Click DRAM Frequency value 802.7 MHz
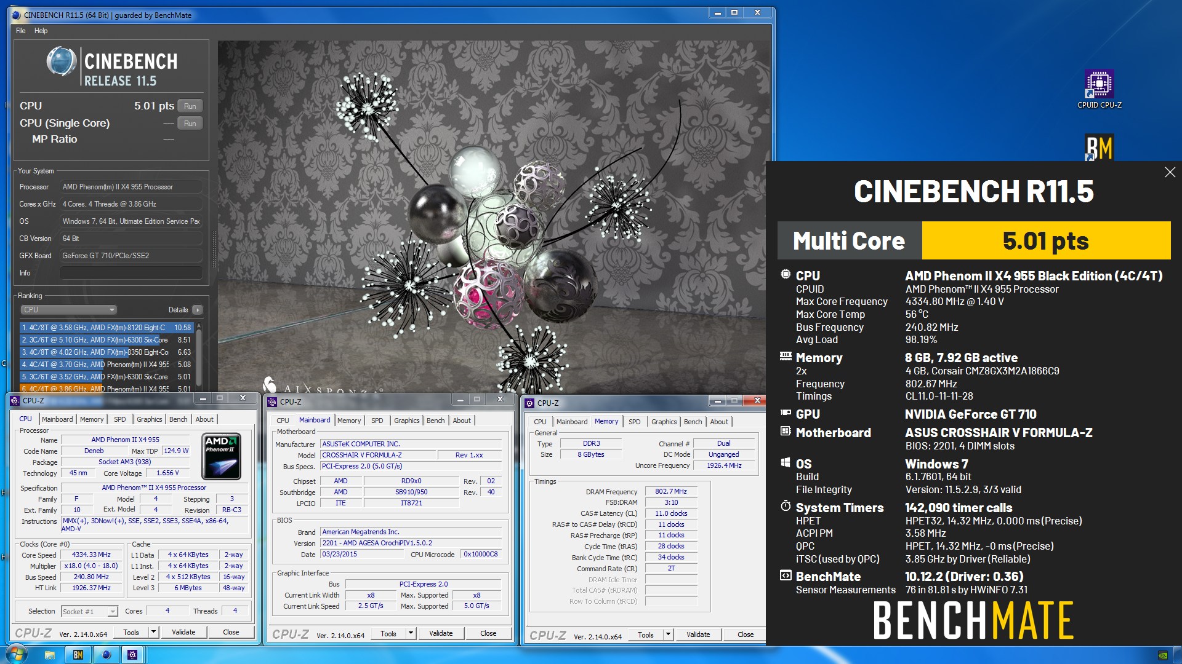Viewport: 1182px width, 664px height. [x=671, y=491]
